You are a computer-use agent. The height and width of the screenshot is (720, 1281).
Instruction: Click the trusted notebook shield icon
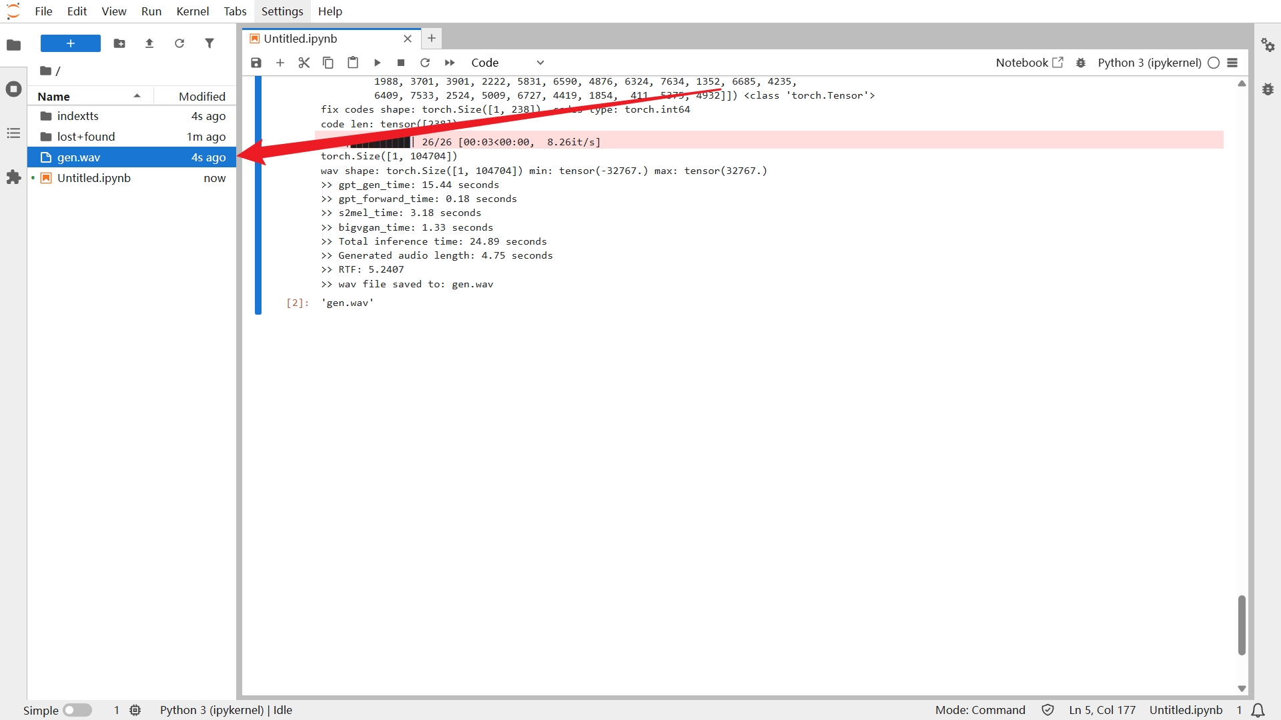click(x=1047, y=710)
